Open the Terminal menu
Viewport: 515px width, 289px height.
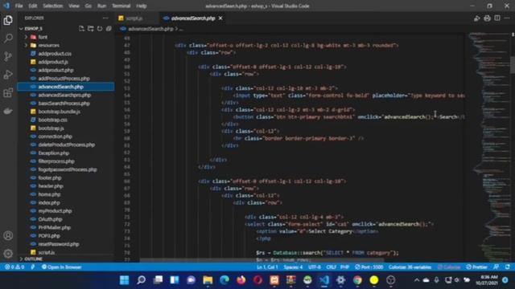(122, 6)
